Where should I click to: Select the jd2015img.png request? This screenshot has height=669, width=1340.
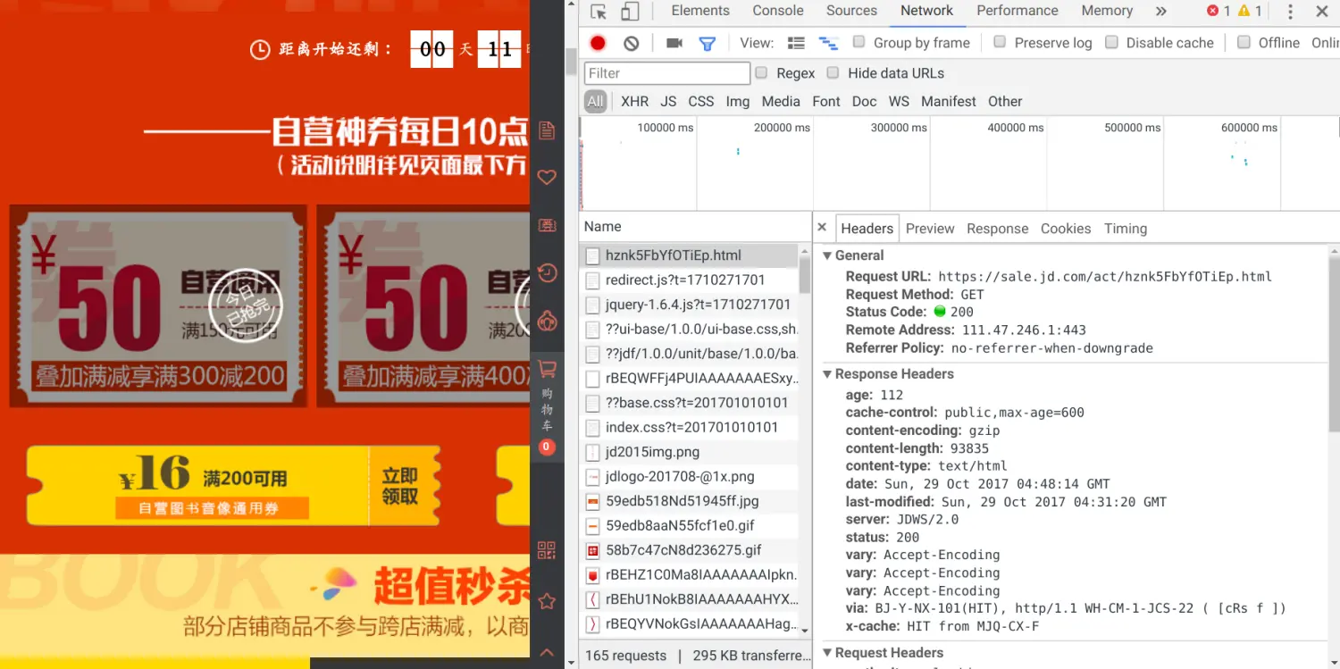689,452
